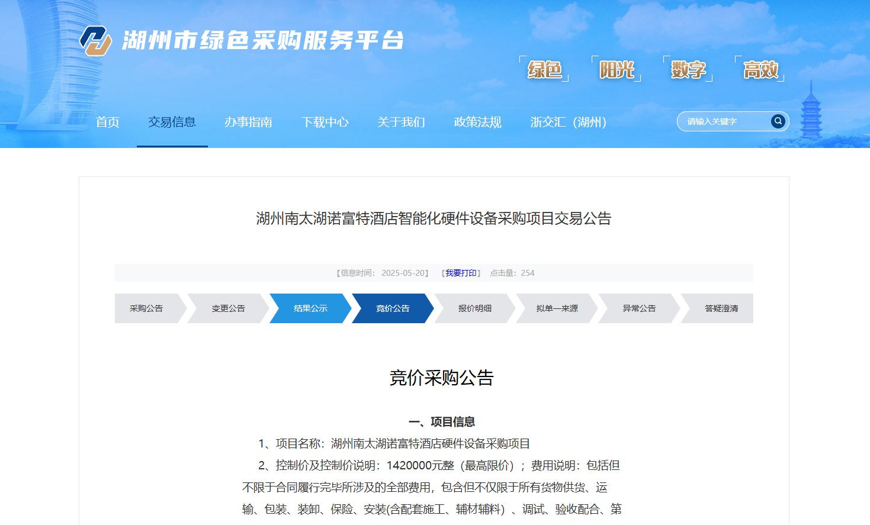Click the 项目名称 line text

click(x=394, y=444)
